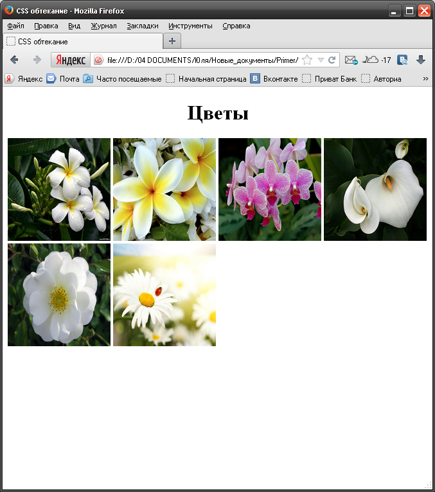Click the bookmark star icon
Viewport: 435px width, 492px height.
(x=307, y=60)
